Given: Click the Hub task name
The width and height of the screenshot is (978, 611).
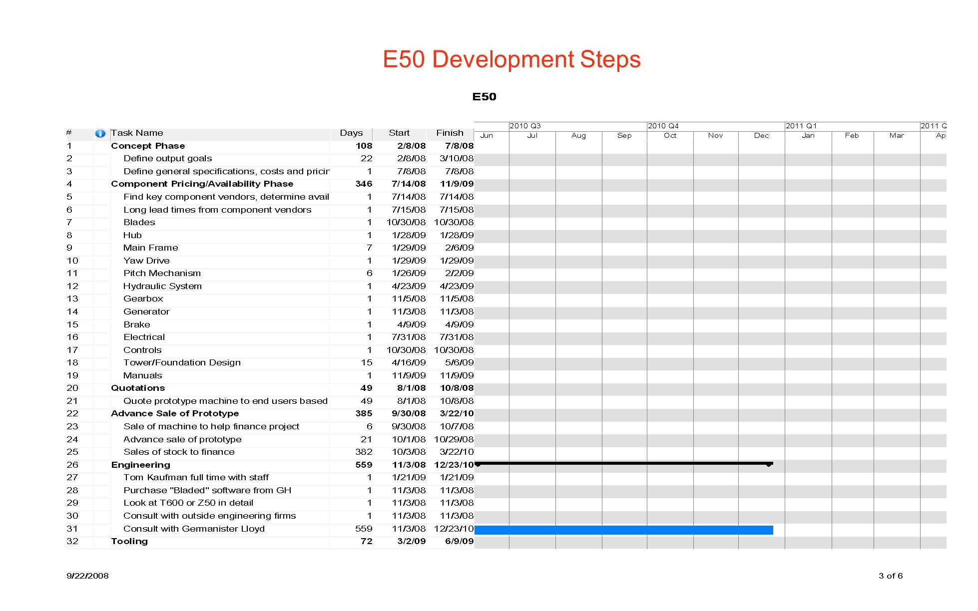Looking at the screenshot, I should pyautogui.click(x=132, y=235).
